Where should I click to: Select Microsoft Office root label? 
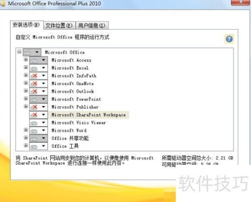(65, 52)
